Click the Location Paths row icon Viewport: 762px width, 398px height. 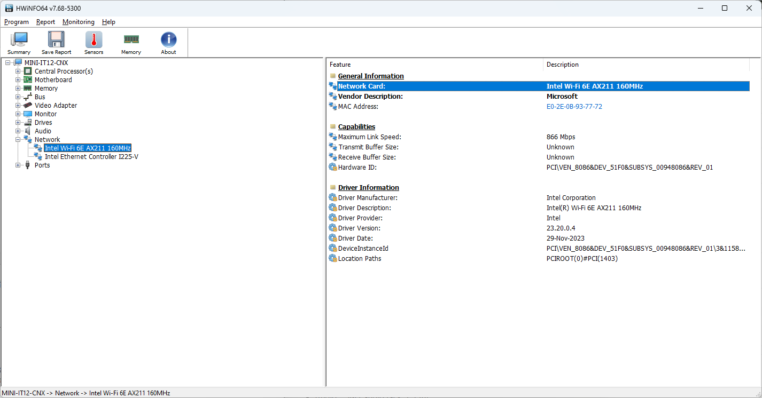coord(333,258)
